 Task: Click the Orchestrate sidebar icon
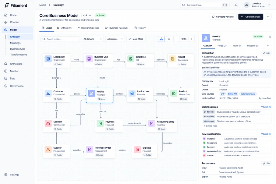click(6, 64)
